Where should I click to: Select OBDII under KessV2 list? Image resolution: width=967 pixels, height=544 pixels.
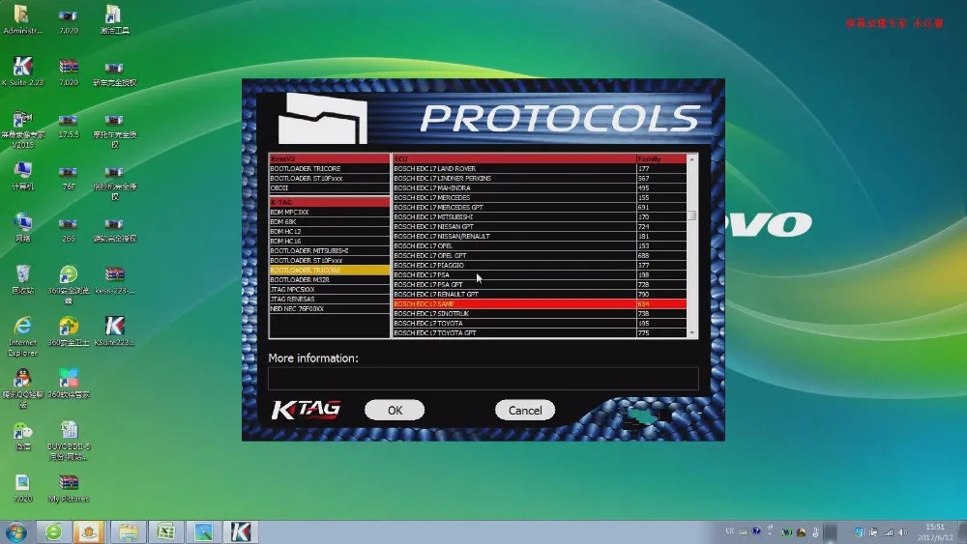pos(330,187)
